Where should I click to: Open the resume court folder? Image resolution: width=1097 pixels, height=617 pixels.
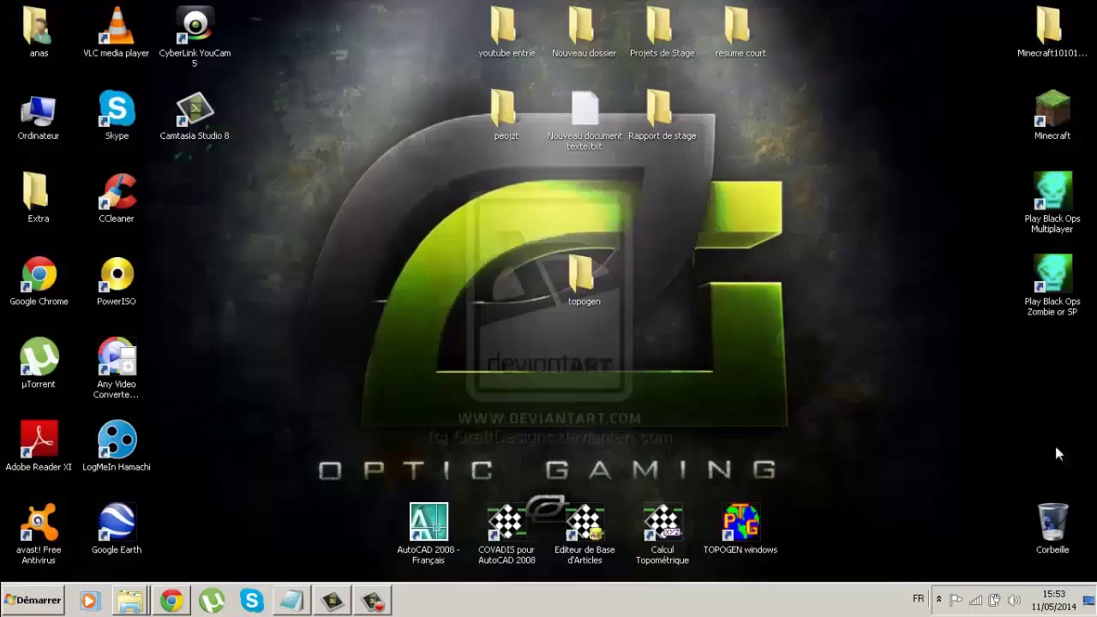[740, 33]
